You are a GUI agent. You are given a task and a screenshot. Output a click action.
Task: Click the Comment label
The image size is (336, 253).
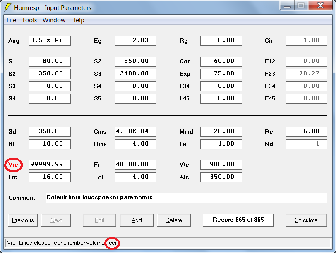[22, 198]
